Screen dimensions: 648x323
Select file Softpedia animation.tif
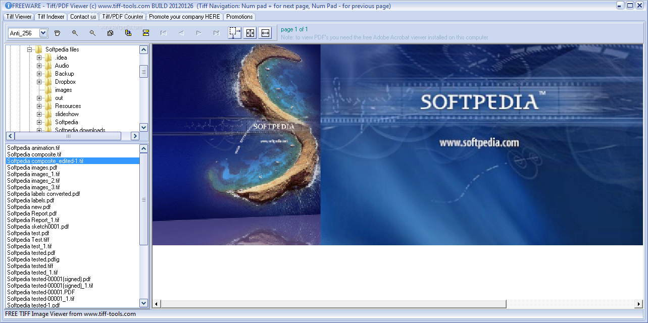coord(33,148)
